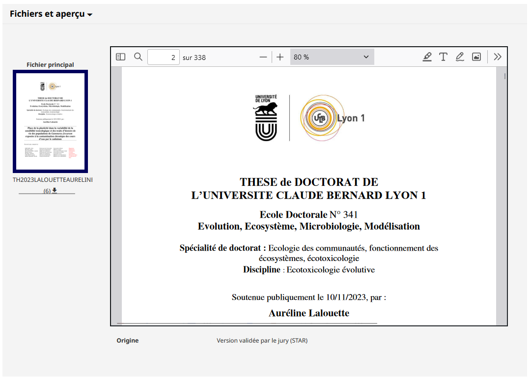The width and height of the screenshot is (531, 377).
Task: Toggle the PDF viewer sidebar
Action: point(120,57)
